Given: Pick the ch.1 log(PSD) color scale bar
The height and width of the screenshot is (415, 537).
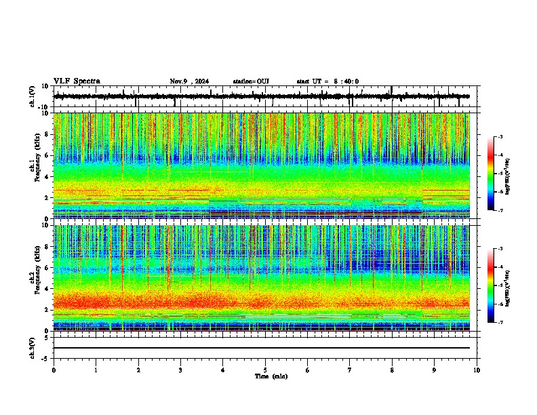Looking at the screenshot, I should pos(490,174).
